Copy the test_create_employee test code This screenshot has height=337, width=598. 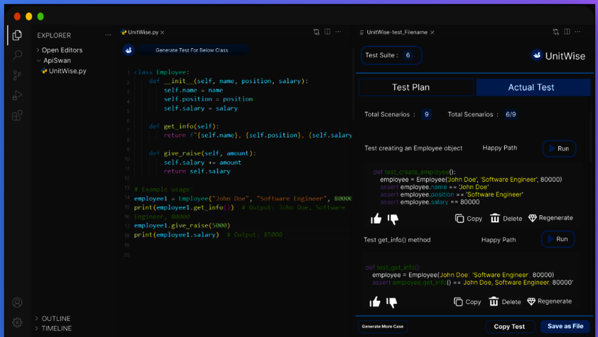click(468, 219)
